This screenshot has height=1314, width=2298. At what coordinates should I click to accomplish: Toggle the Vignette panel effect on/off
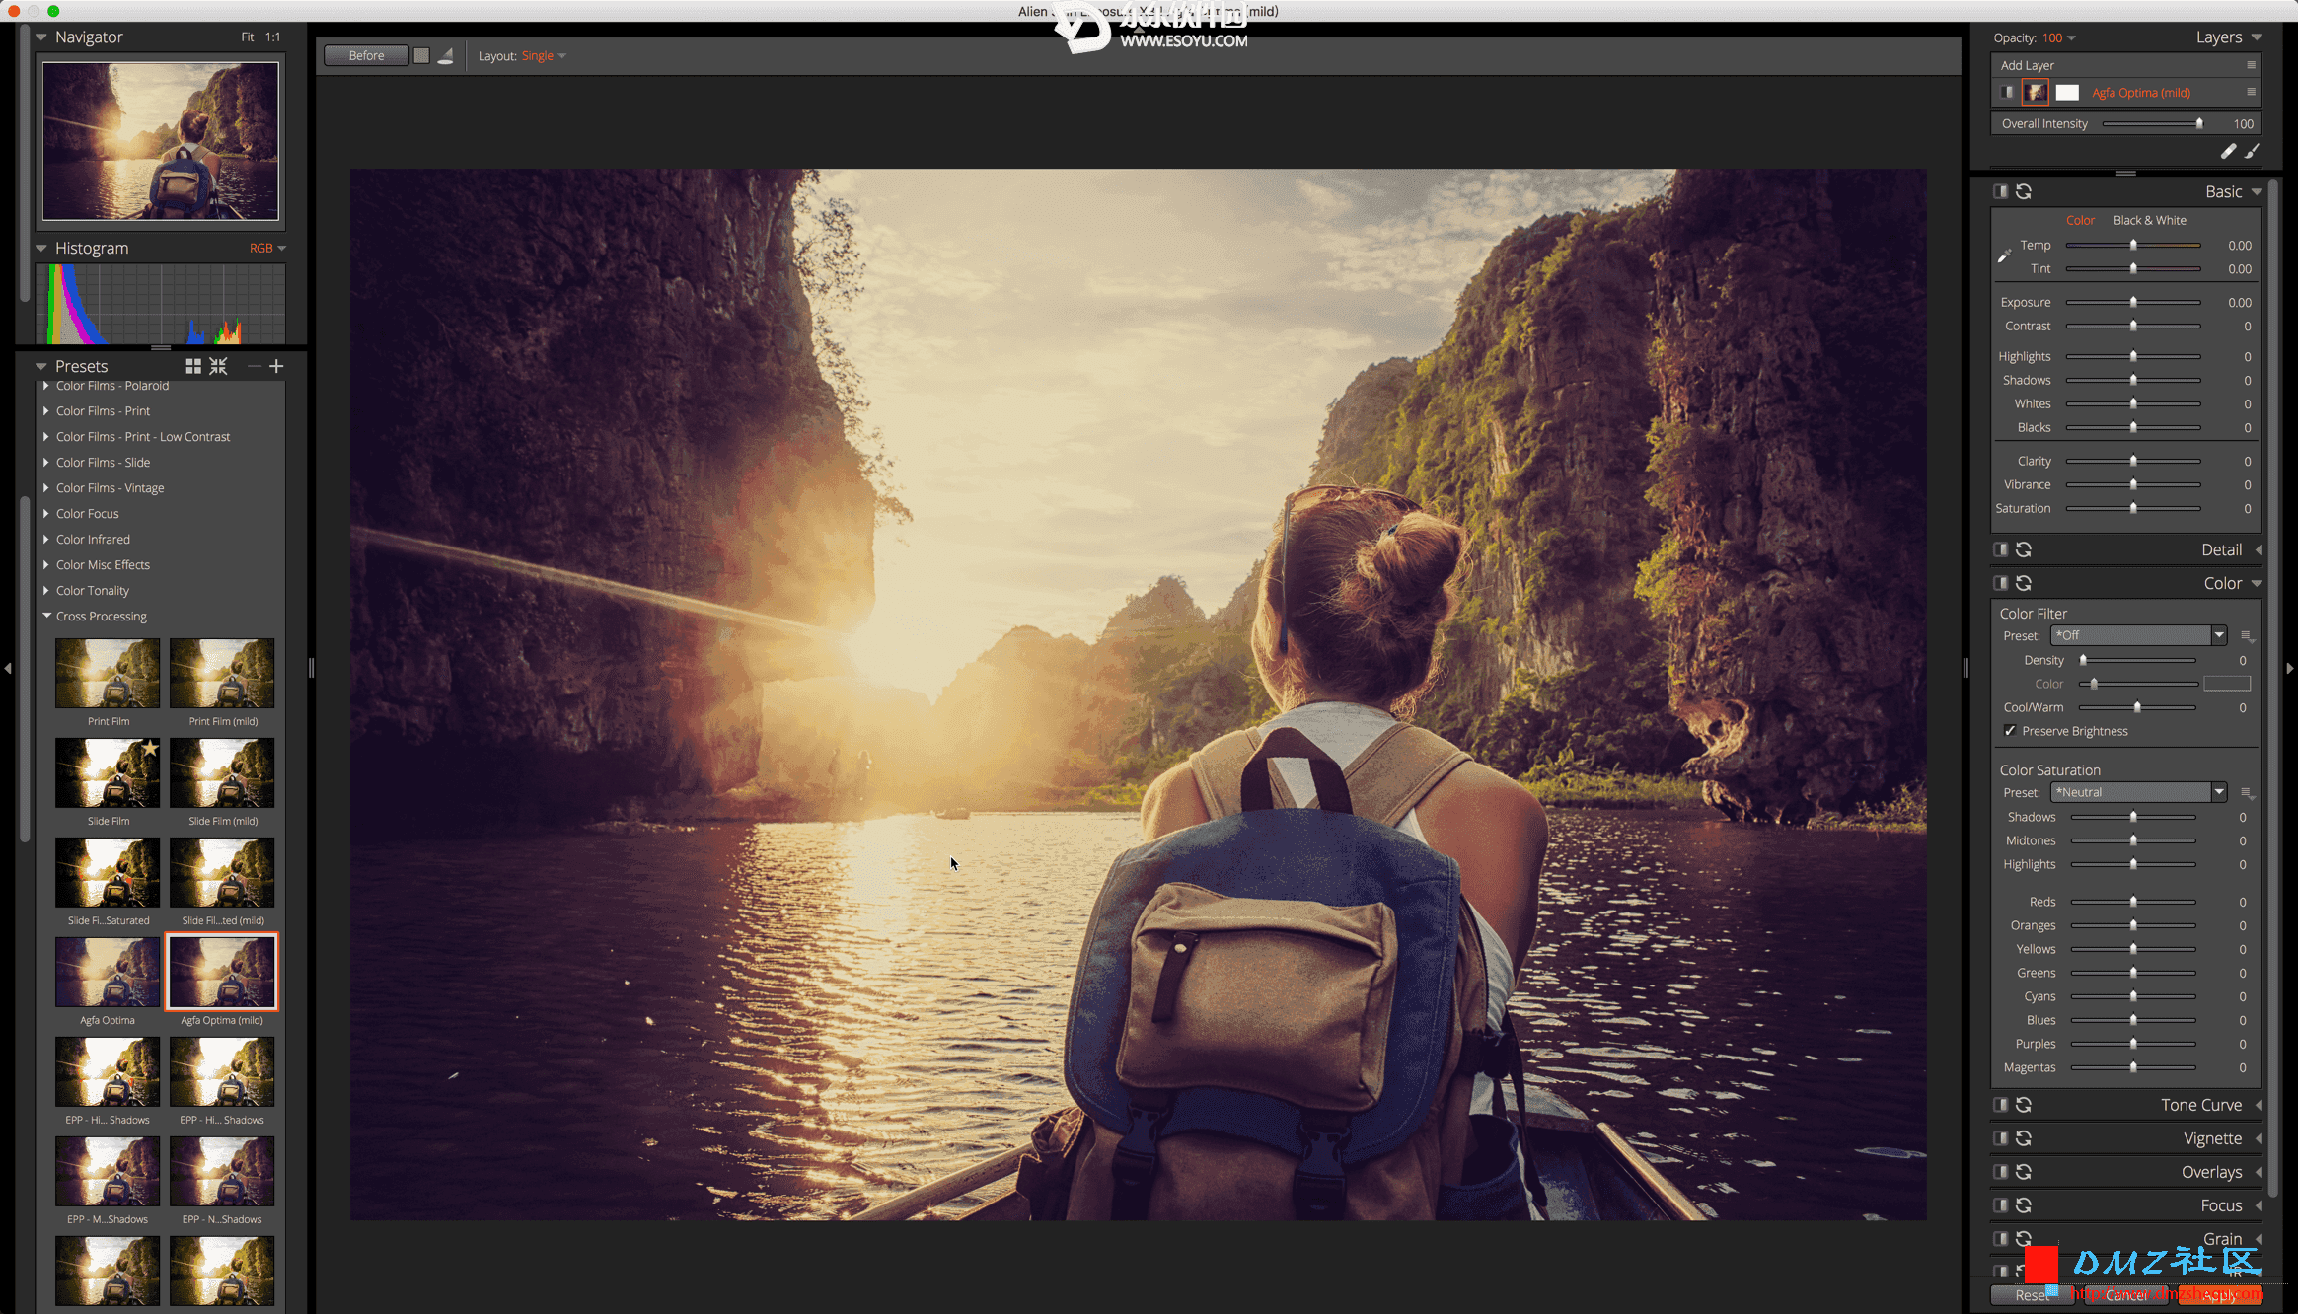pyautogui.click(x=2000, y=1138)
